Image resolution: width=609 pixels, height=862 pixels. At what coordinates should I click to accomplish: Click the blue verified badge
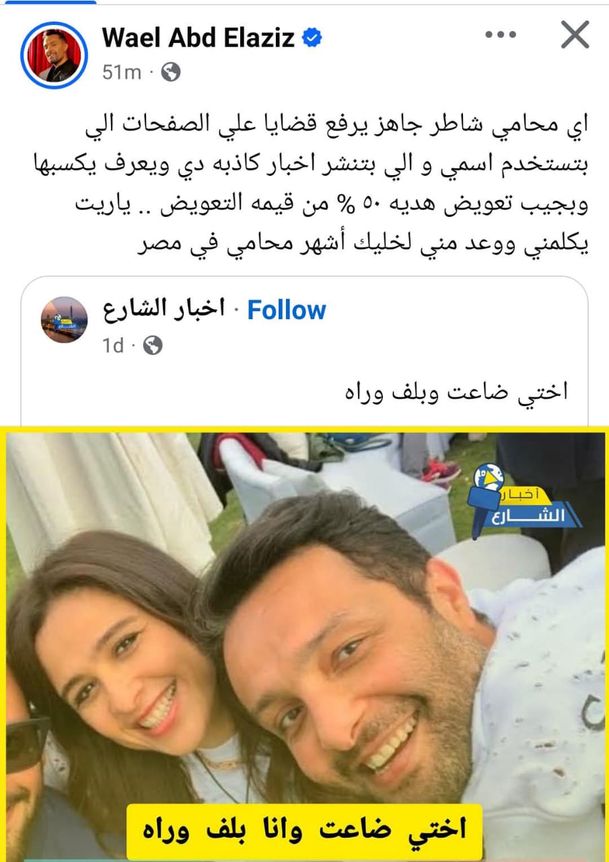(311, 38)
